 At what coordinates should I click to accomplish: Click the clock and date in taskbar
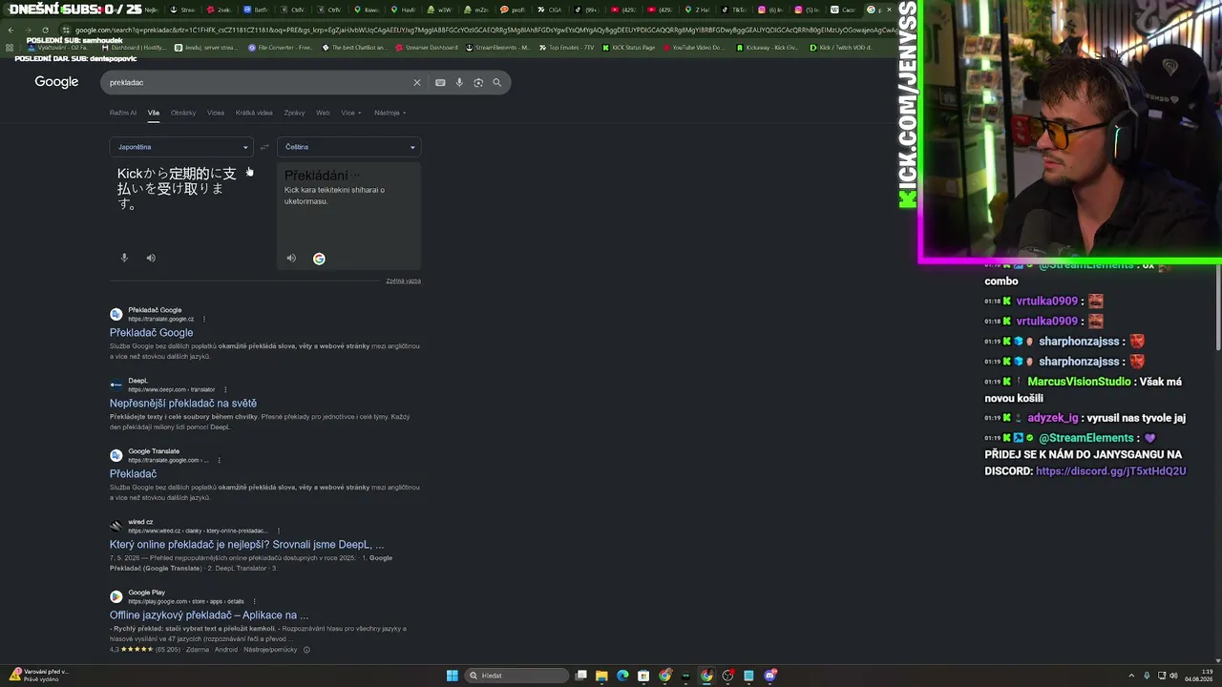[x=1198, y=676]
